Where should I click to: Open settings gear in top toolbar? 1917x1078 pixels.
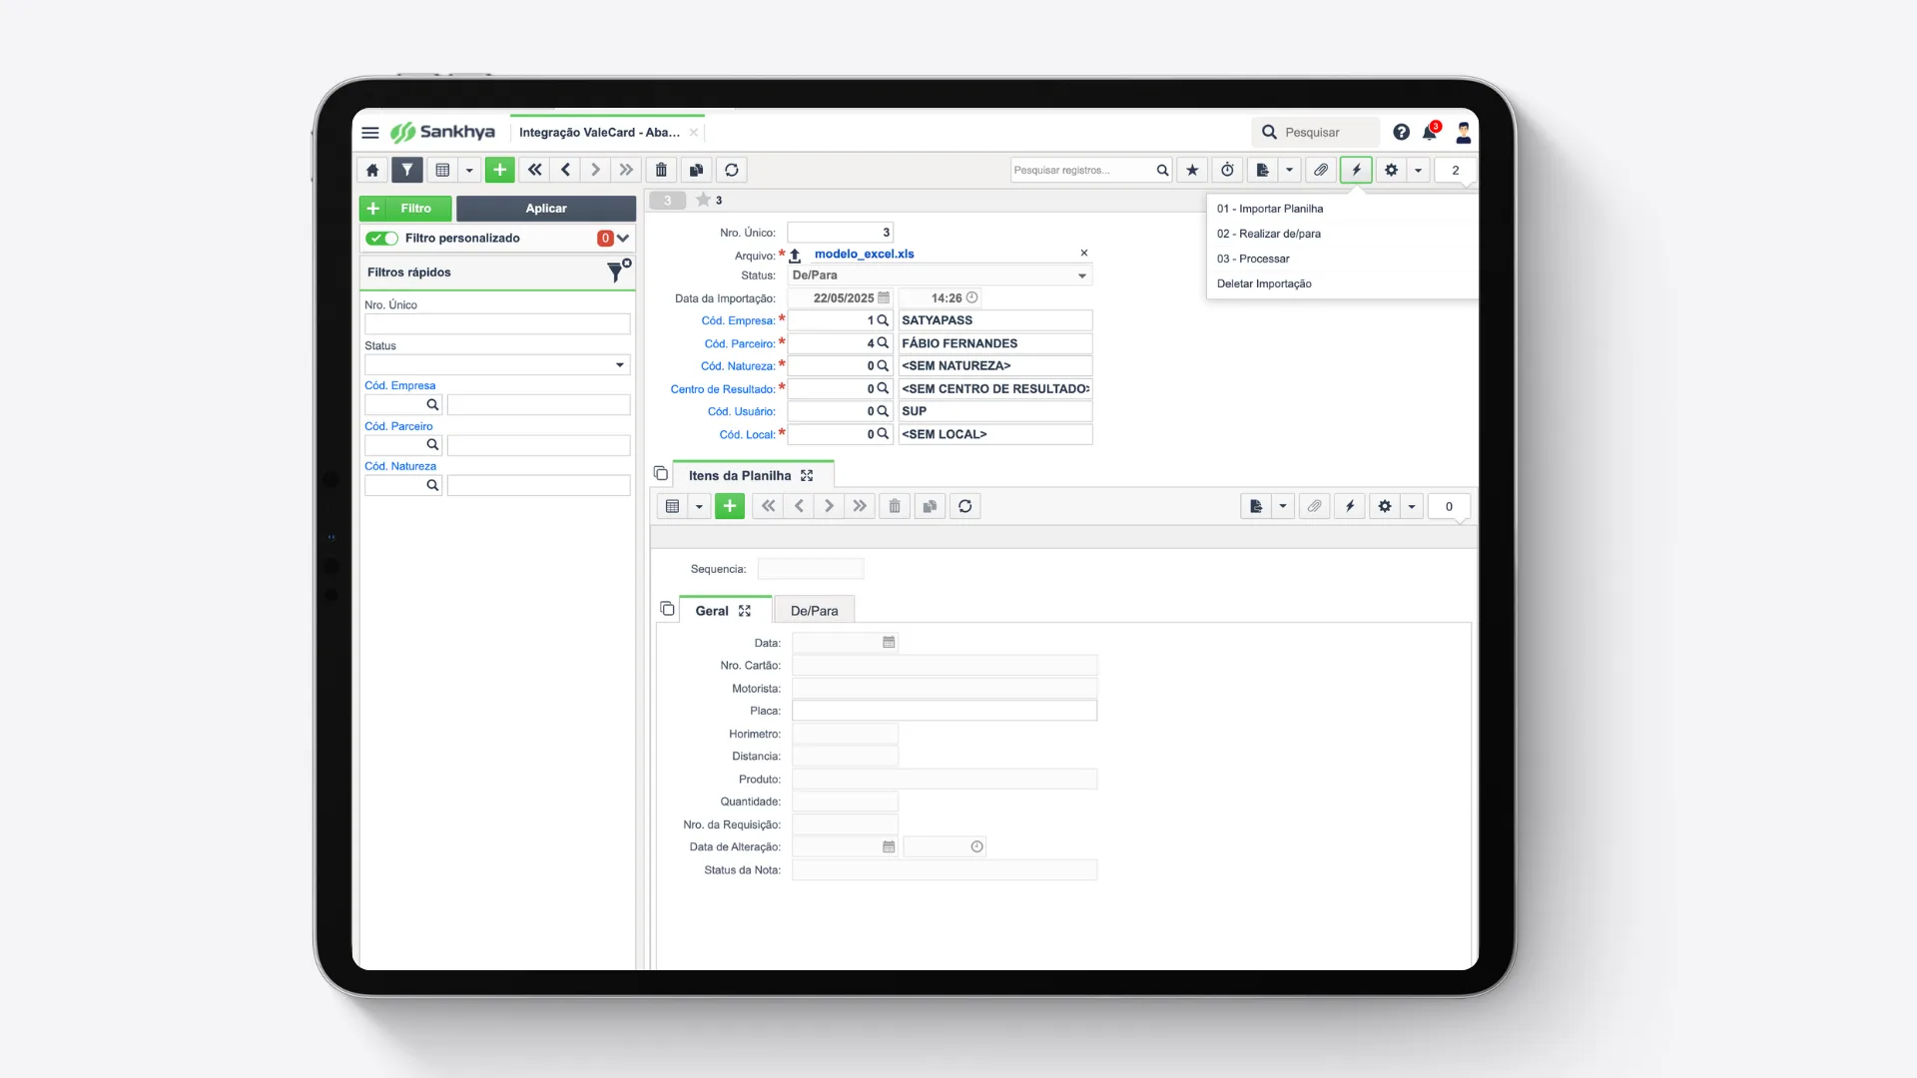(1391, 170)
